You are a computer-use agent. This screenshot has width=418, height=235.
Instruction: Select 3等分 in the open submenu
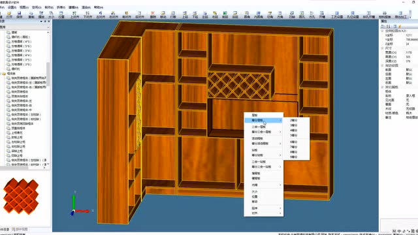tap(293, 125)
